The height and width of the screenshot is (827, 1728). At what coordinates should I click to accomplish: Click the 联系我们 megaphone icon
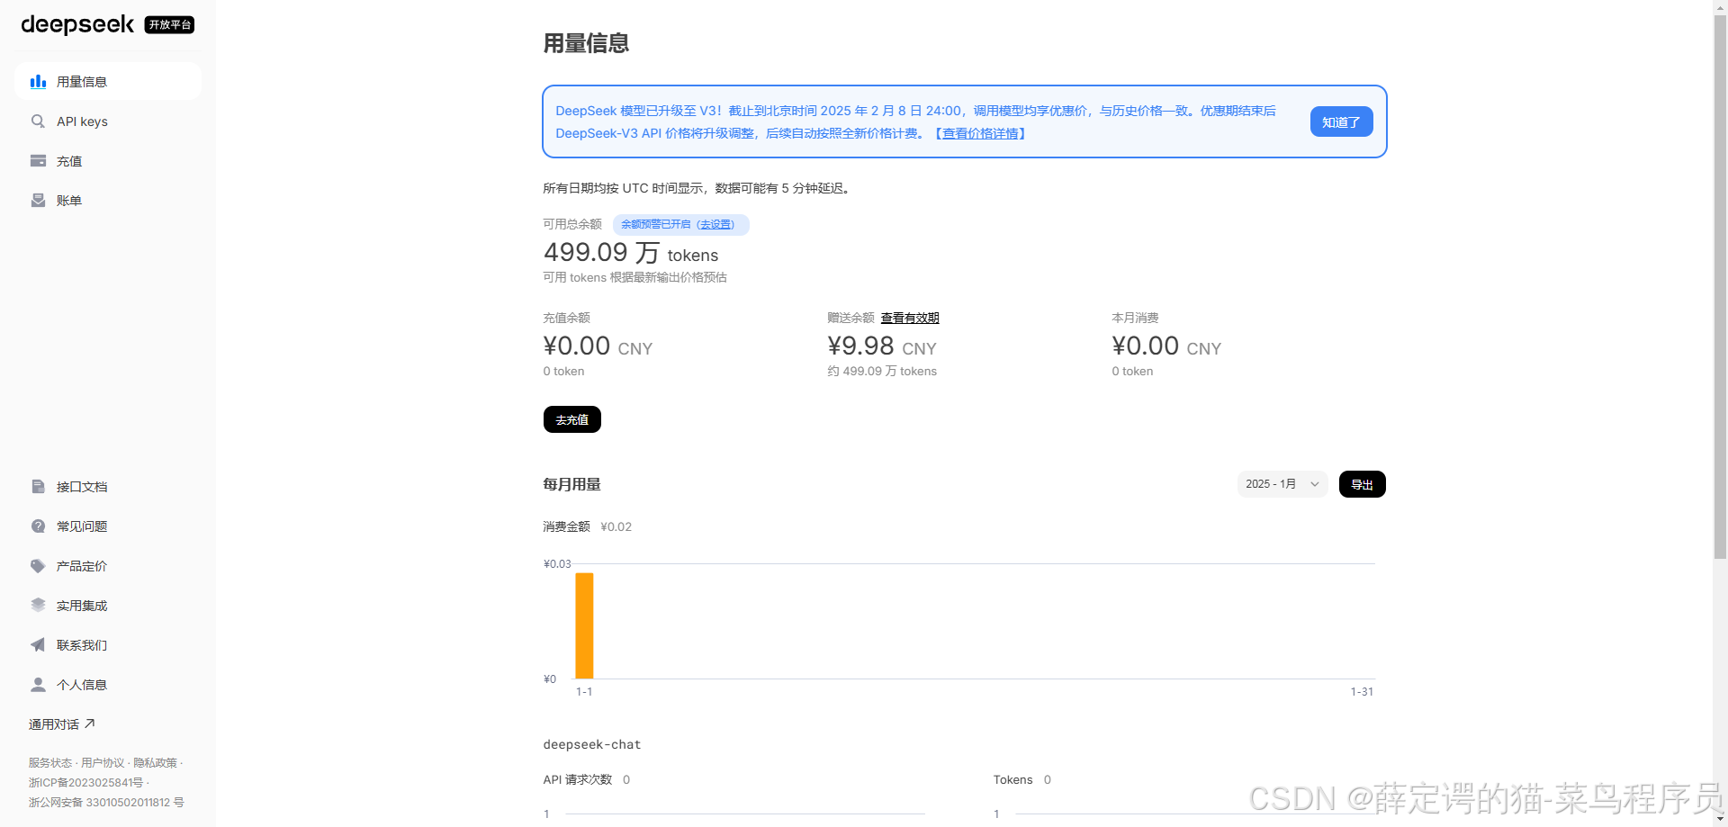38,645
